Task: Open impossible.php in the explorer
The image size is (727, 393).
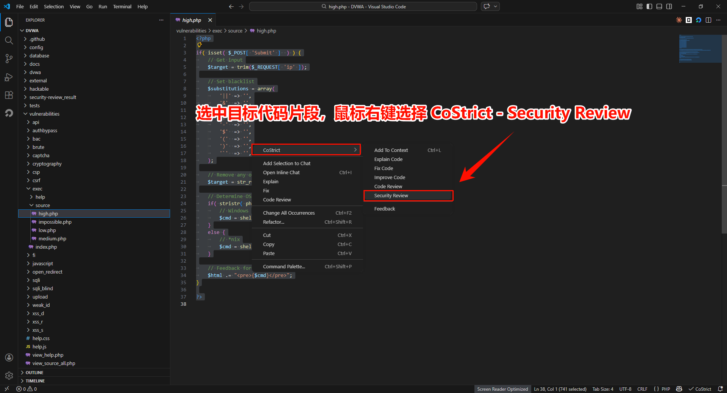Action: 55,222
